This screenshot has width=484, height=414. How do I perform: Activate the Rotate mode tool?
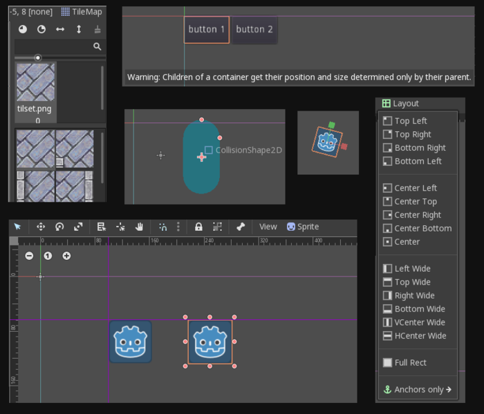point(59,227)
